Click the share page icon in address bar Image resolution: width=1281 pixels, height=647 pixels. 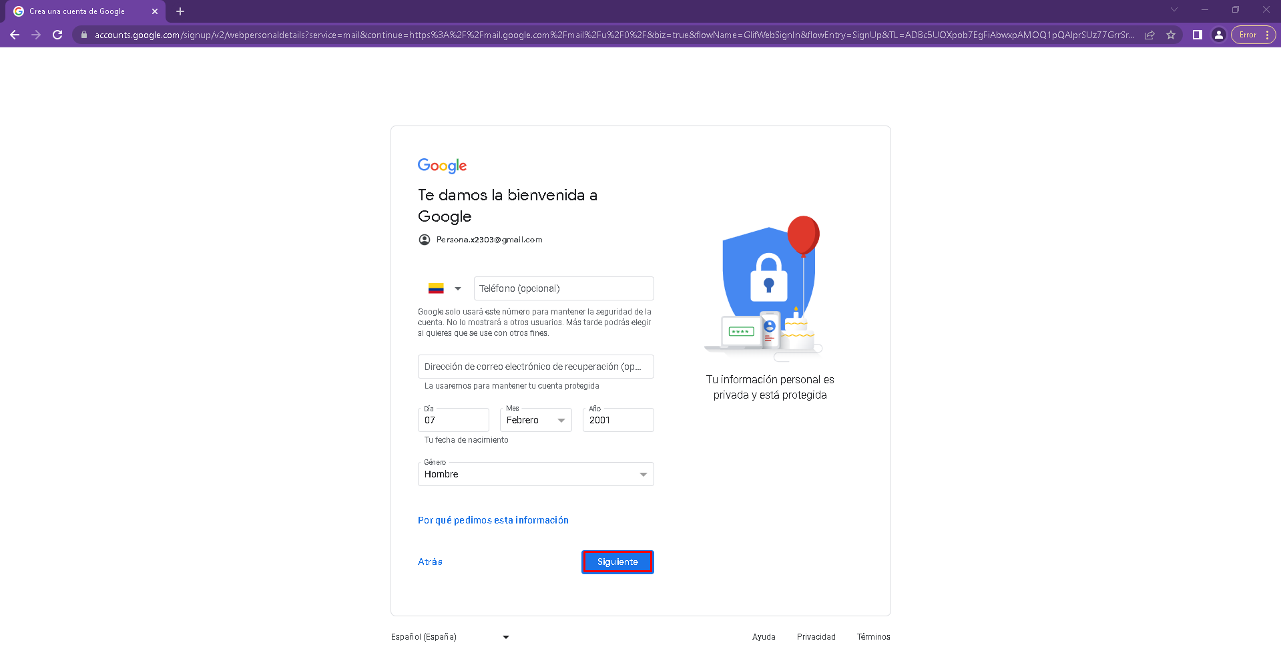1149,35
